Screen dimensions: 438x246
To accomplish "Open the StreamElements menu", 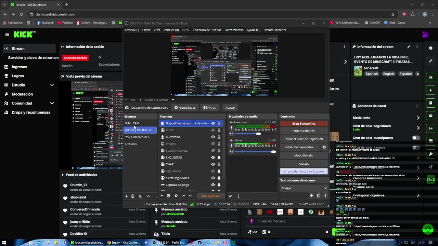I will (275, 30).
